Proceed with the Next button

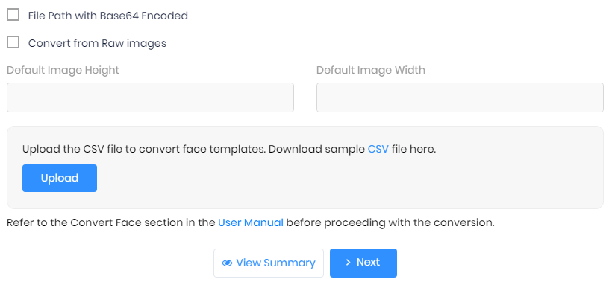pos(363,263)
